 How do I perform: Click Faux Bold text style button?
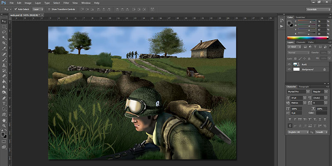coord(290,120)
